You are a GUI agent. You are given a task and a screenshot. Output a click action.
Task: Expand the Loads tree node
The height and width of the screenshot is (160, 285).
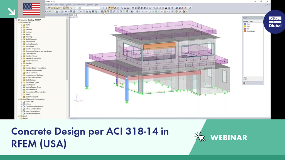click(19, 116)
